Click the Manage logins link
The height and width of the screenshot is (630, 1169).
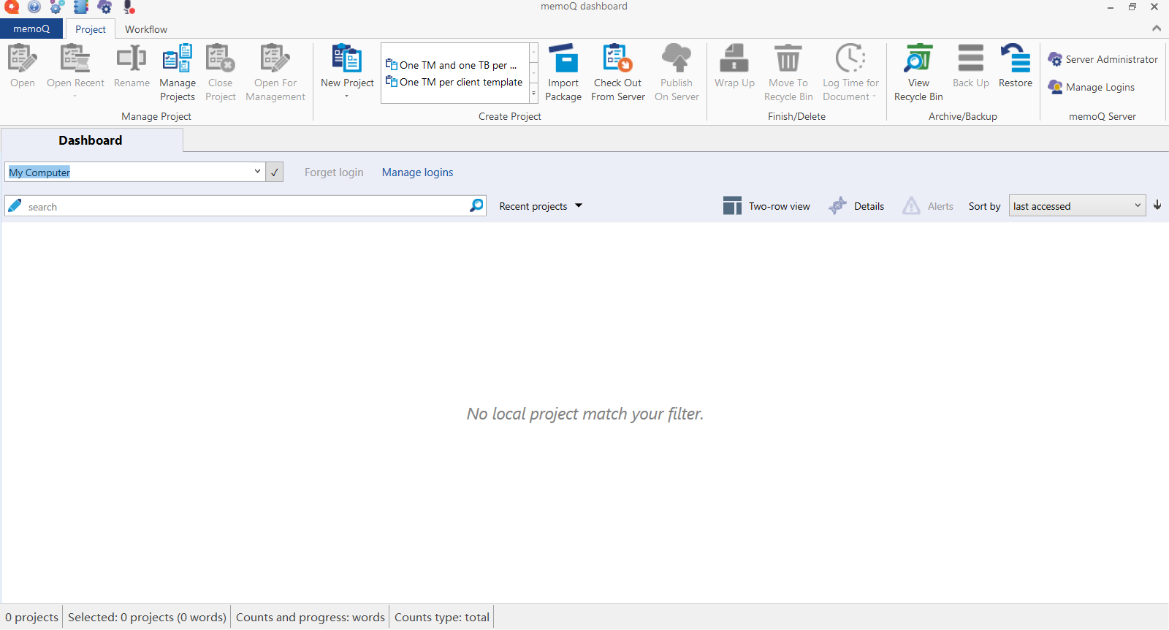coord(417,172)
